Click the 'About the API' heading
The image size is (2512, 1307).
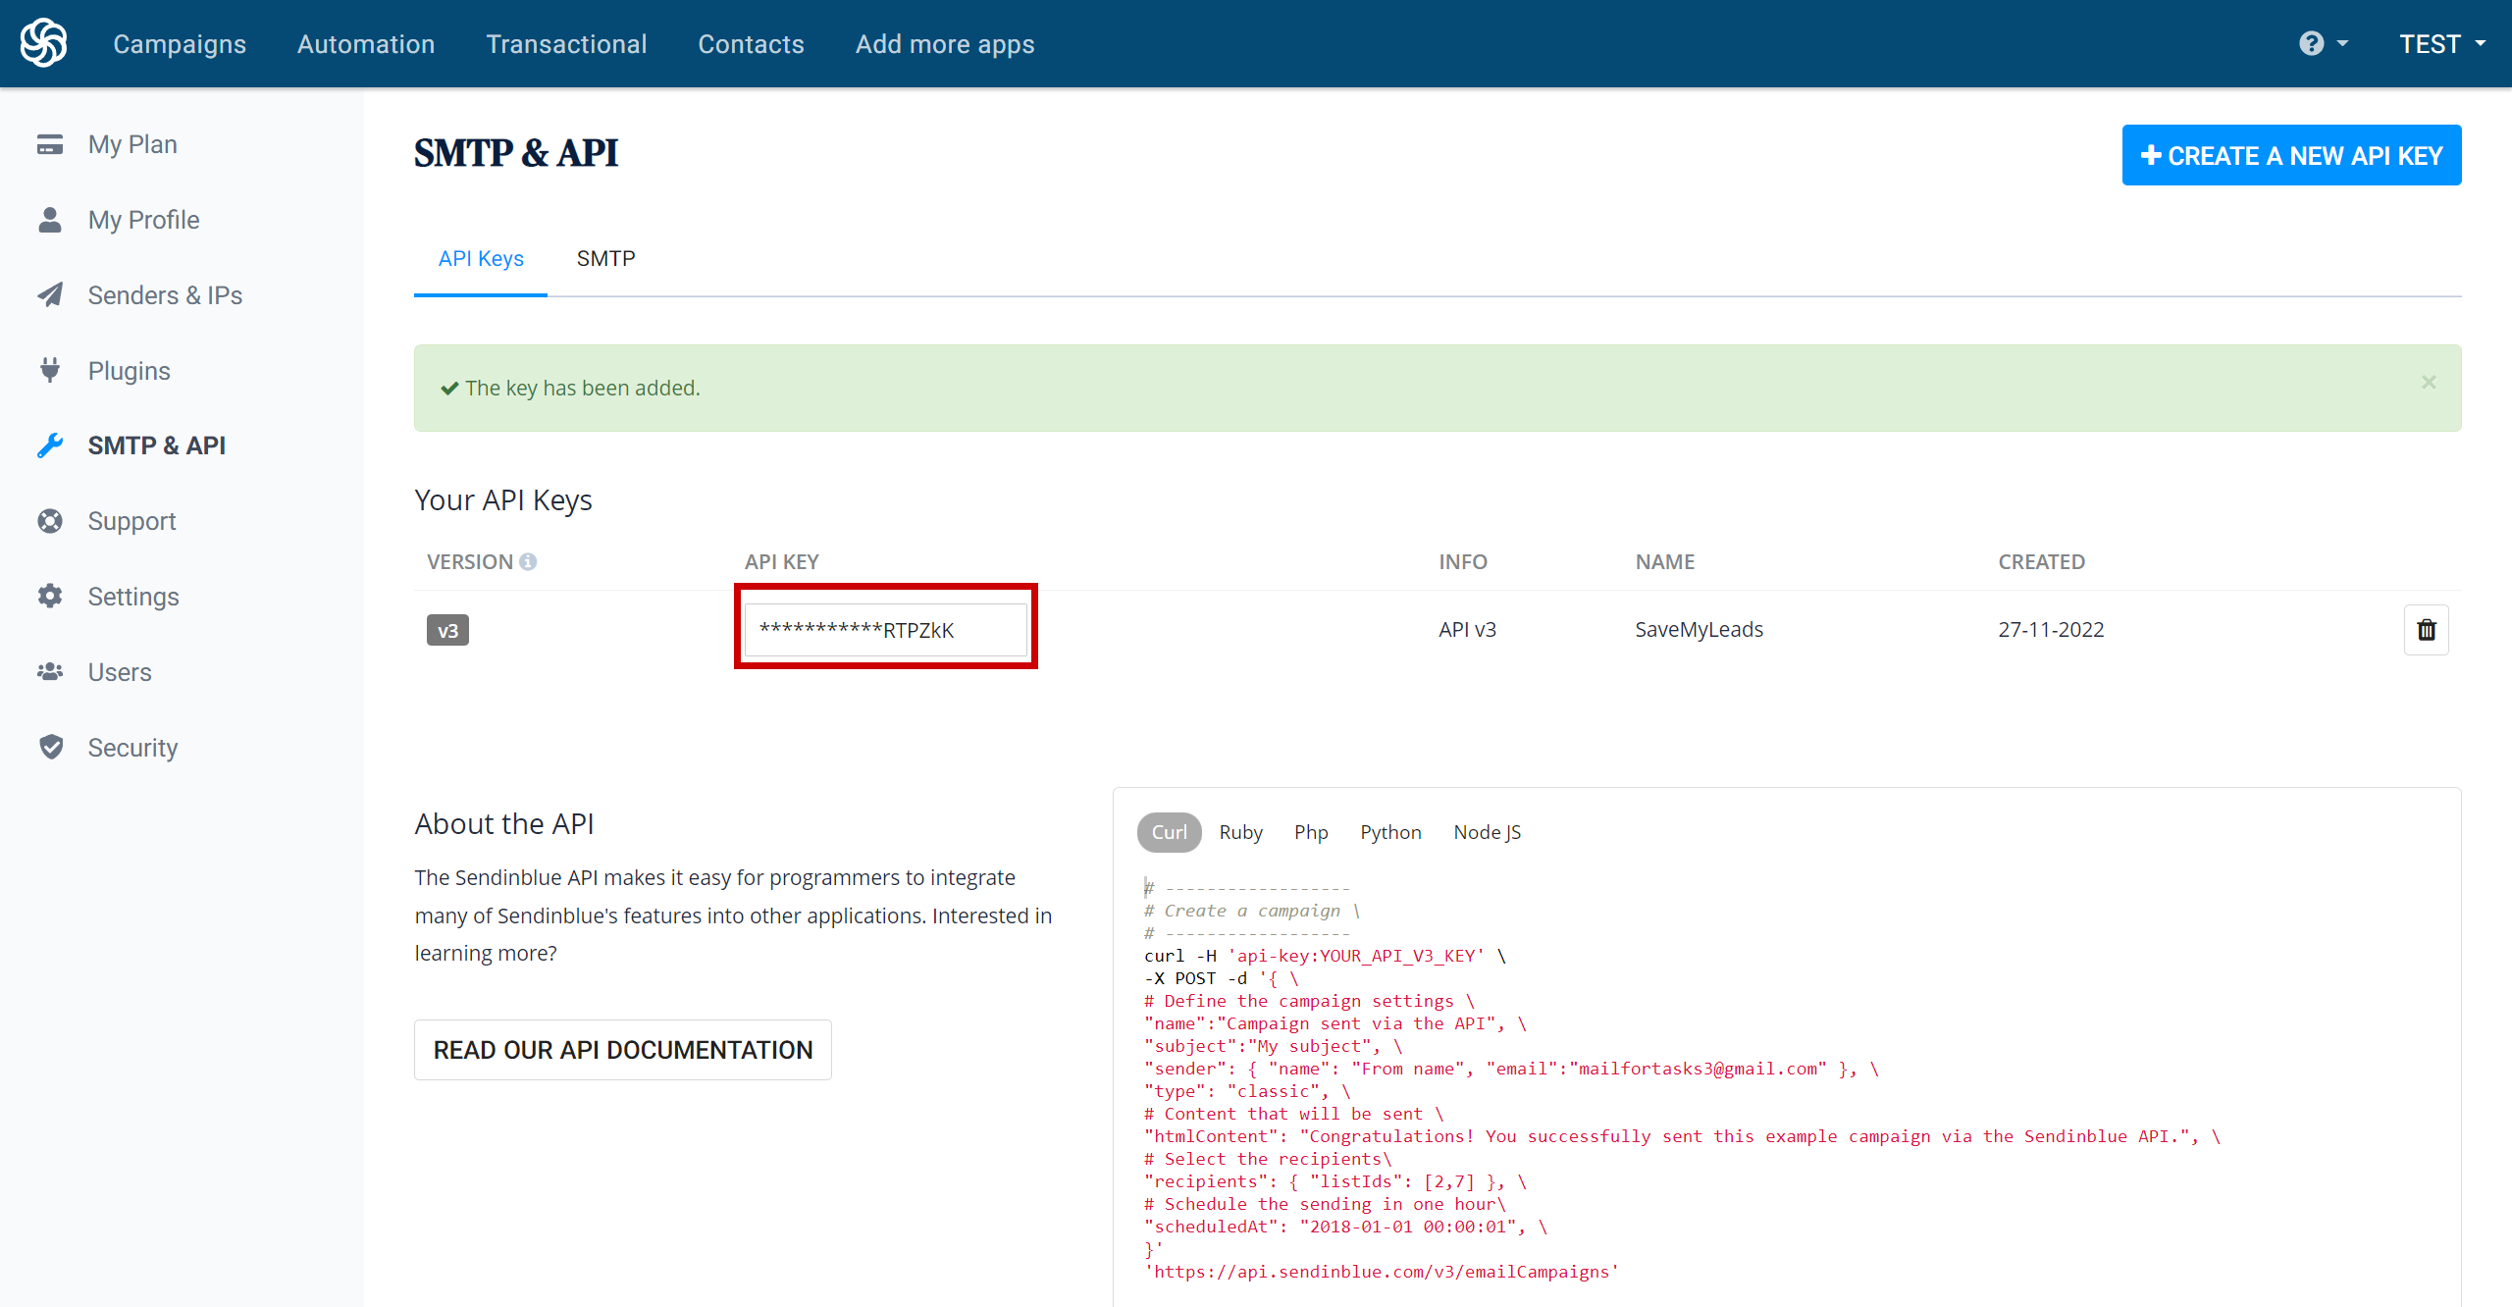pyautogui.click(x=504, y=823)
